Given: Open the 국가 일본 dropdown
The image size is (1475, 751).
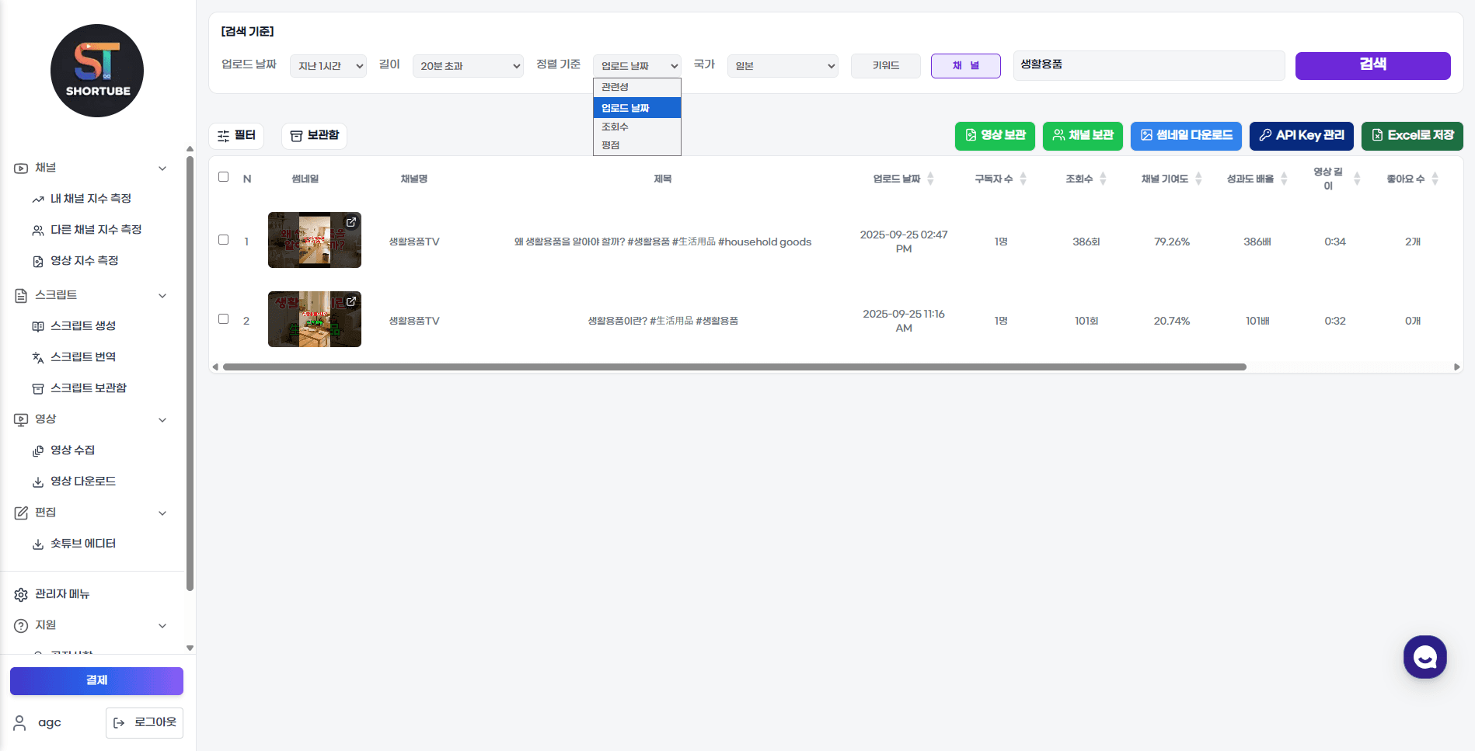Looking at the screenshot, I should pyautogui.click(x=783, y=66).
